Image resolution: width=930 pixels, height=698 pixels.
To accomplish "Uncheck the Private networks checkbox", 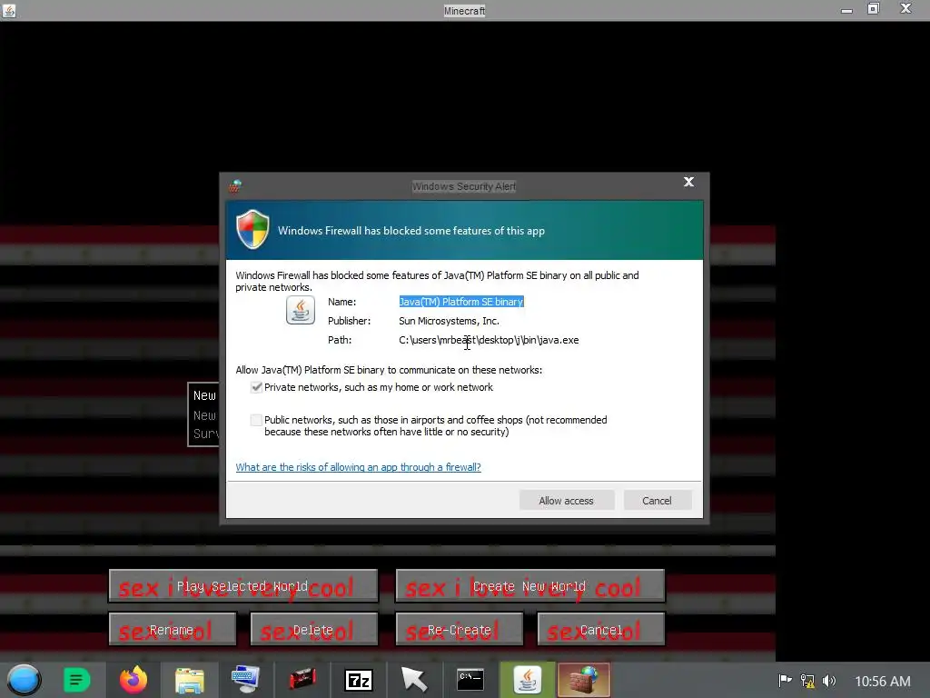I will pyautogui.click(x=256, y=387).
